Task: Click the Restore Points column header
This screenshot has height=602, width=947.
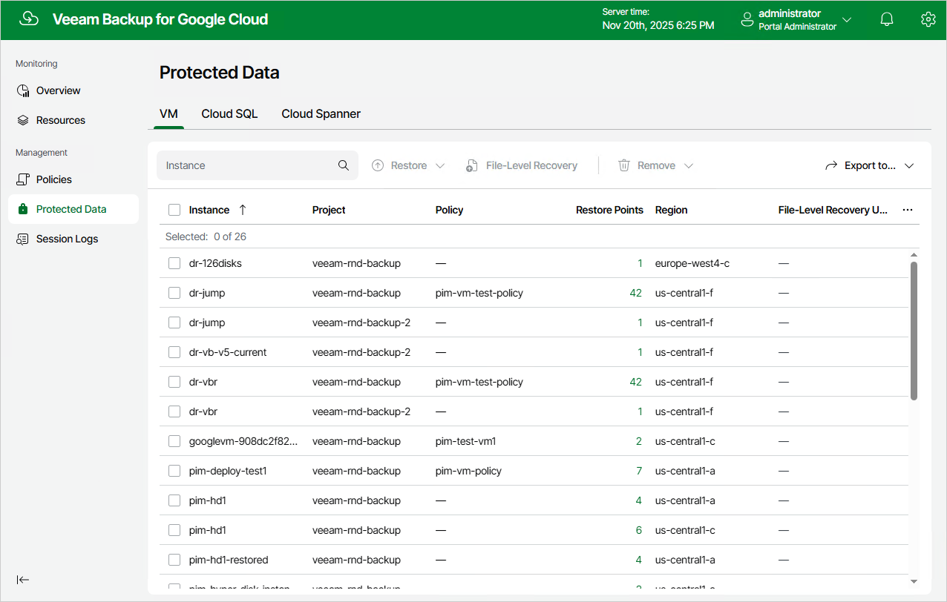Action: tap(609, 210)
